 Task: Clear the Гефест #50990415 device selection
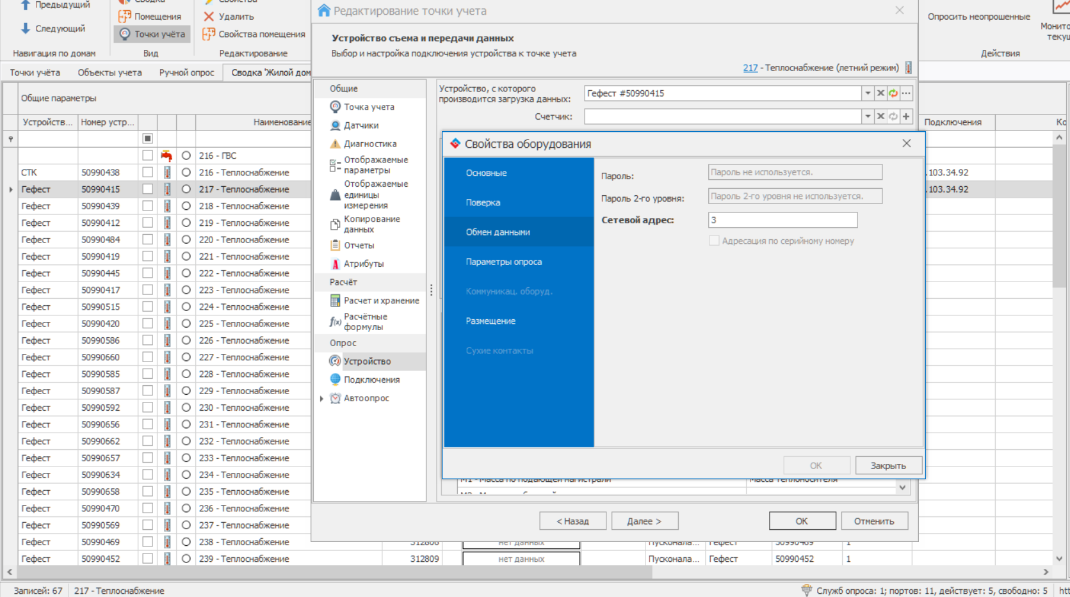point(880,93)
